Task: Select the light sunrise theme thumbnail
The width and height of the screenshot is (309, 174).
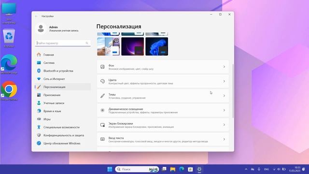Action: coord(108,46)
